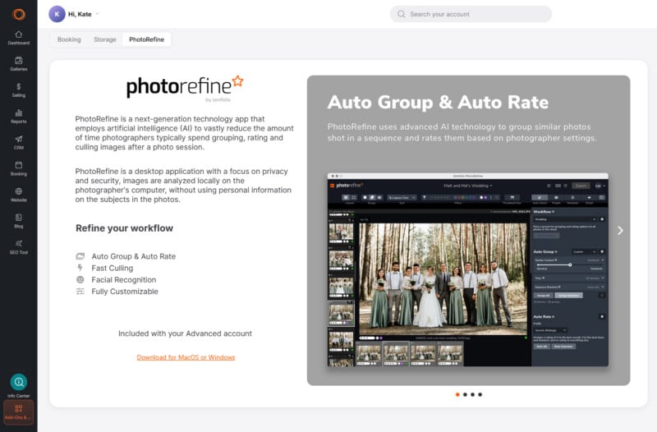Viewport: 657px width, 432px height.
Task: Click the Facial Recognition feature
Action: 124,279
